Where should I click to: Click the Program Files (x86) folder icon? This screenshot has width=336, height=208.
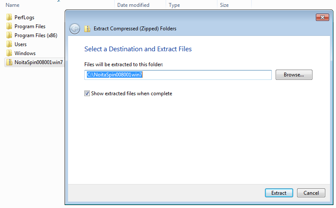click(9, 35)
